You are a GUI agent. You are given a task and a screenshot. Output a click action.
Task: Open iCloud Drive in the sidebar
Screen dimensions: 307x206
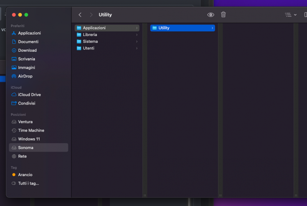pyautogui.click(x=39, y=95)
